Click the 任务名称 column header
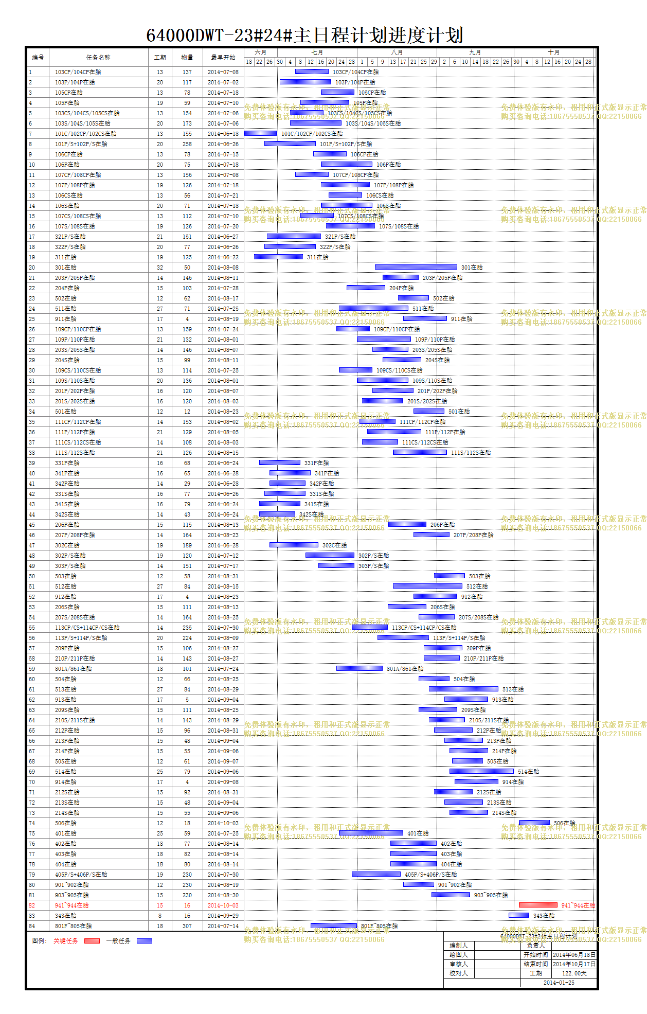The height and width of the screenshot is (1014, 647). (98, 58)
